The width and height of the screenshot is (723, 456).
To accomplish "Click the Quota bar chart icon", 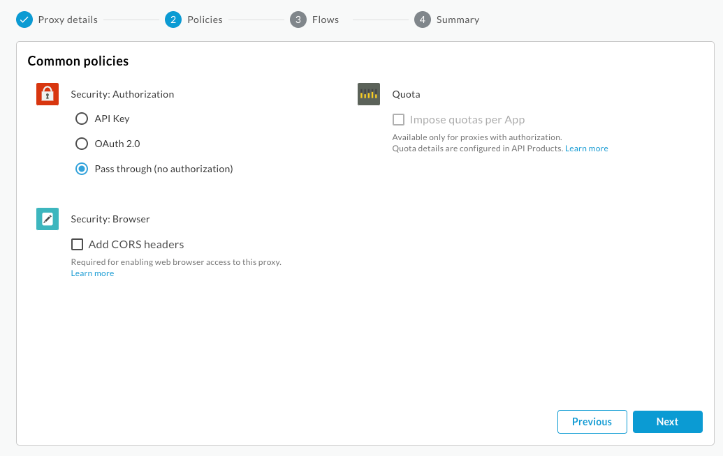I will pos(368,93).
